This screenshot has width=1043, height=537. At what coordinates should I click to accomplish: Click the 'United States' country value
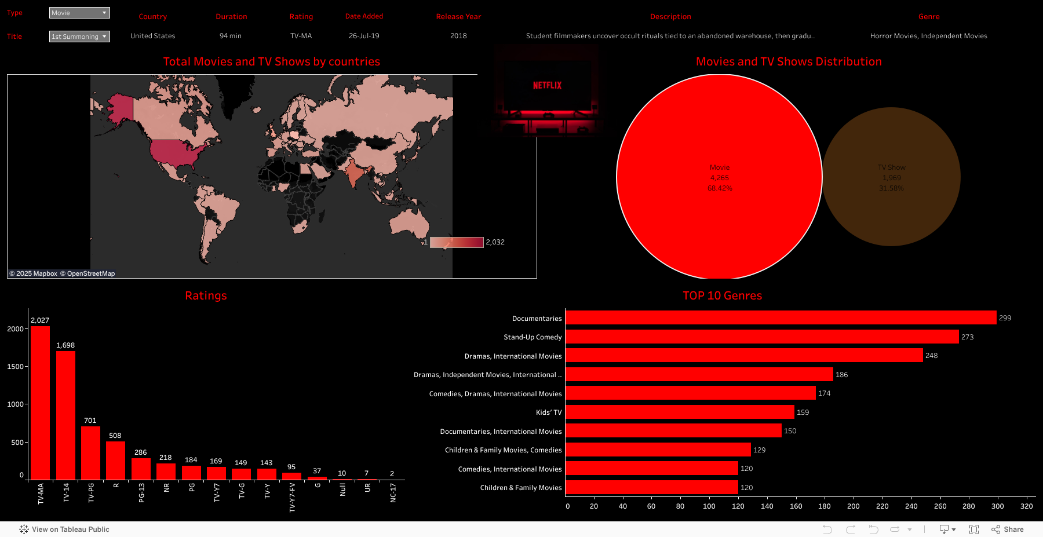coord(153,36)
